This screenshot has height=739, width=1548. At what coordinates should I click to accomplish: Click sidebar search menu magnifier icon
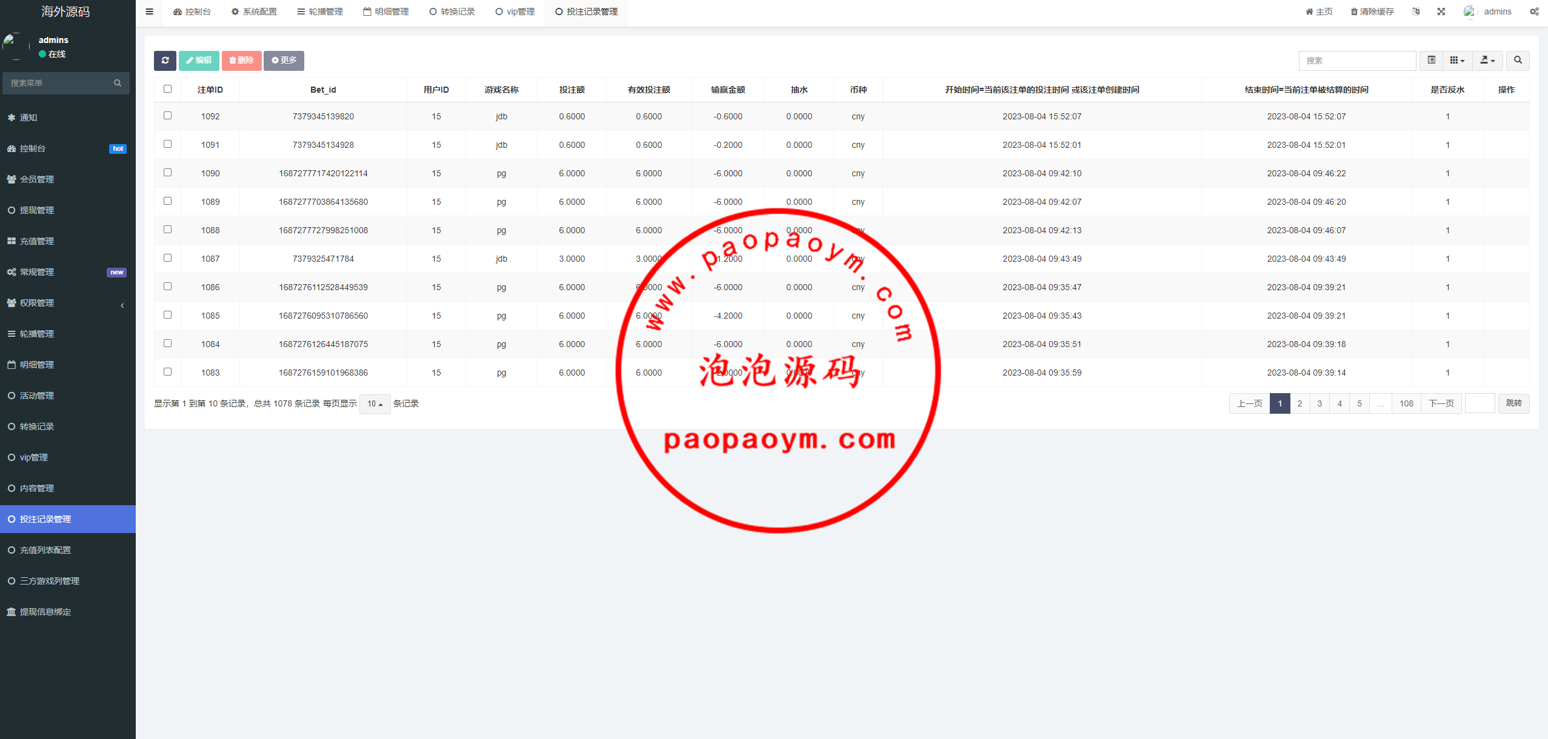(118, 83)
